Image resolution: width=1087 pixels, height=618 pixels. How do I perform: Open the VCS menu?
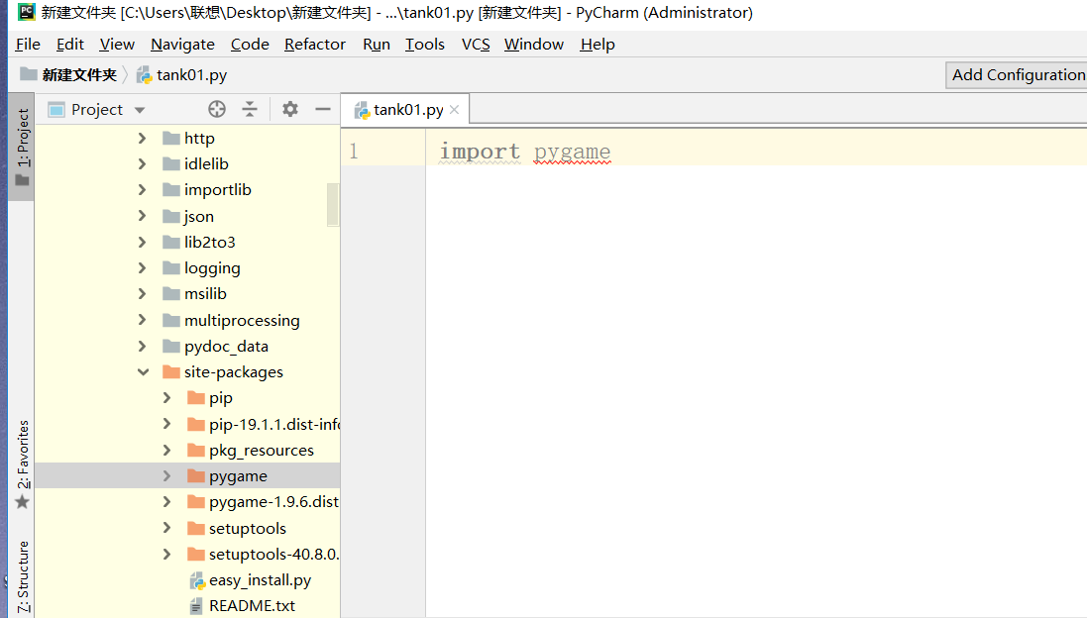click(x=476, y=45)
